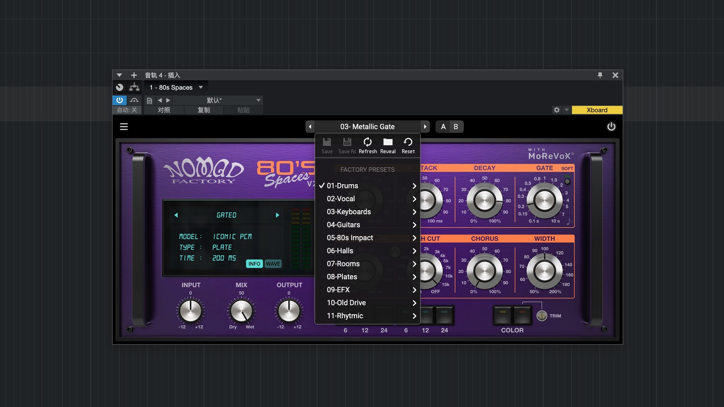Click the CHORUS knob
Image resolution: width=724 pixels, height=407 pixels.
485,271
